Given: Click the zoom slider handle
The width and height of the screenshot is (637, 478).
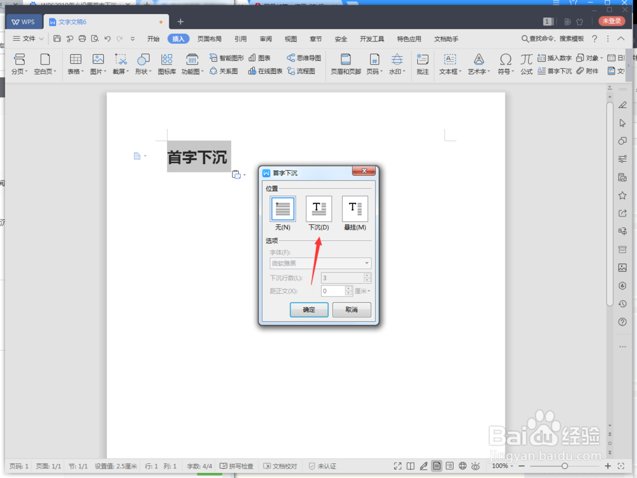Looking at the screenshot, I should pyautogui.click(x=564, y=467).
